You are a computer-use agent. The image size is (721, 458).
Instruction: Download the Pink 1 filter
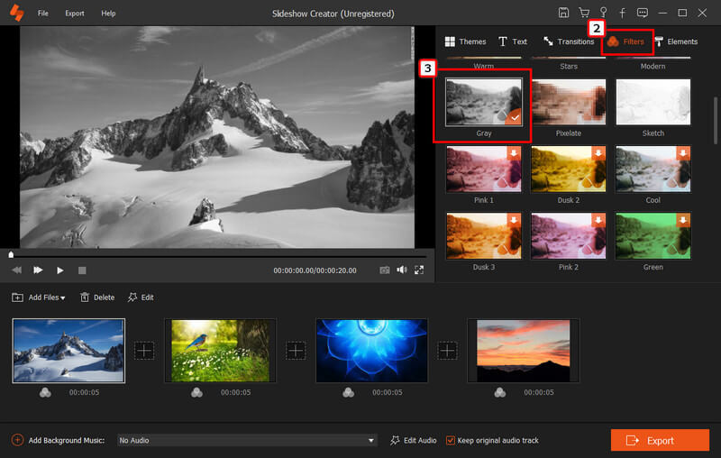coord(515,152)
